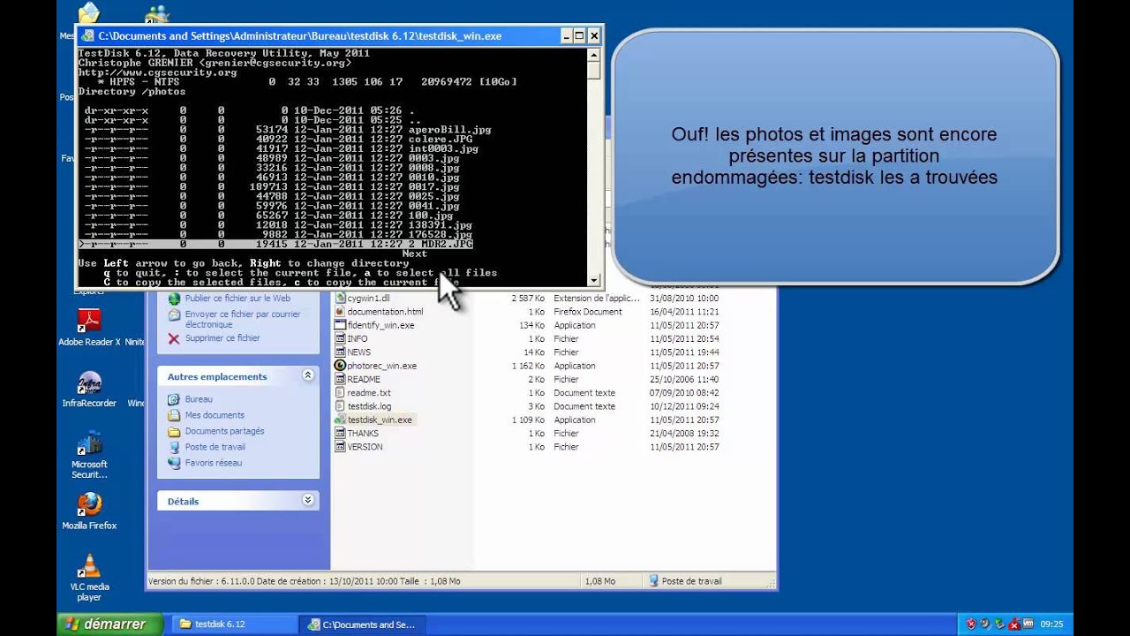Click Document texte type of testdisk.log
The image size is (1130, 636).
click(x=584, y=406)
